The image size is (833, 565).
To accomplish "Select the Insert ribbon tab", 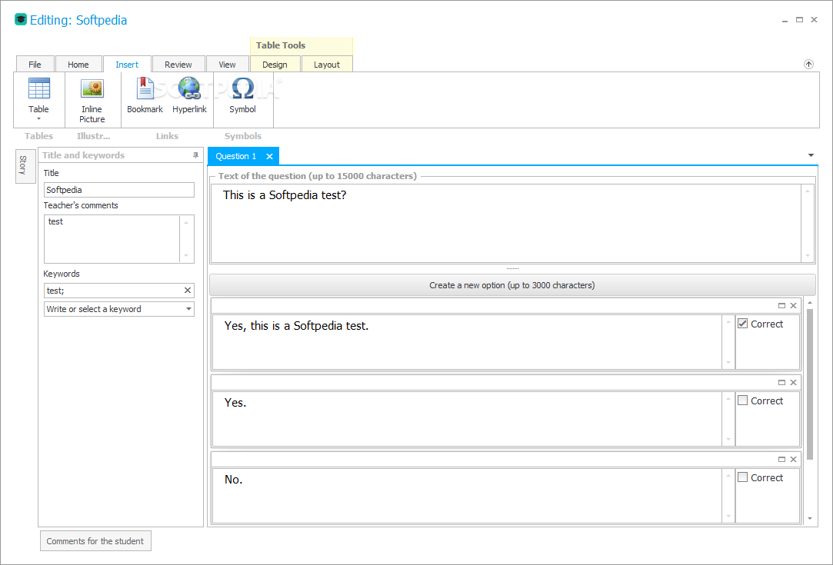I will click(127, 65).
